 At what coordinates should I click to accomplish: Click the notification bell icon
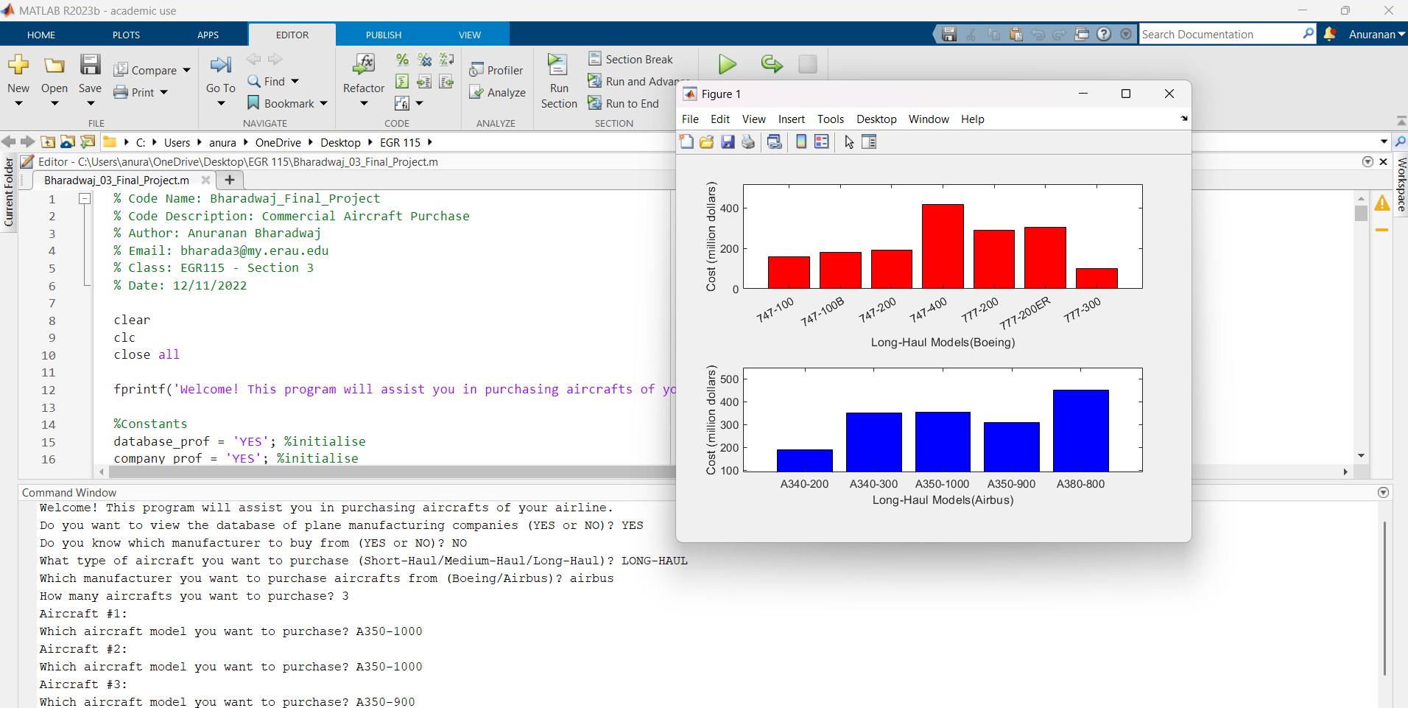coord(1329,34)
